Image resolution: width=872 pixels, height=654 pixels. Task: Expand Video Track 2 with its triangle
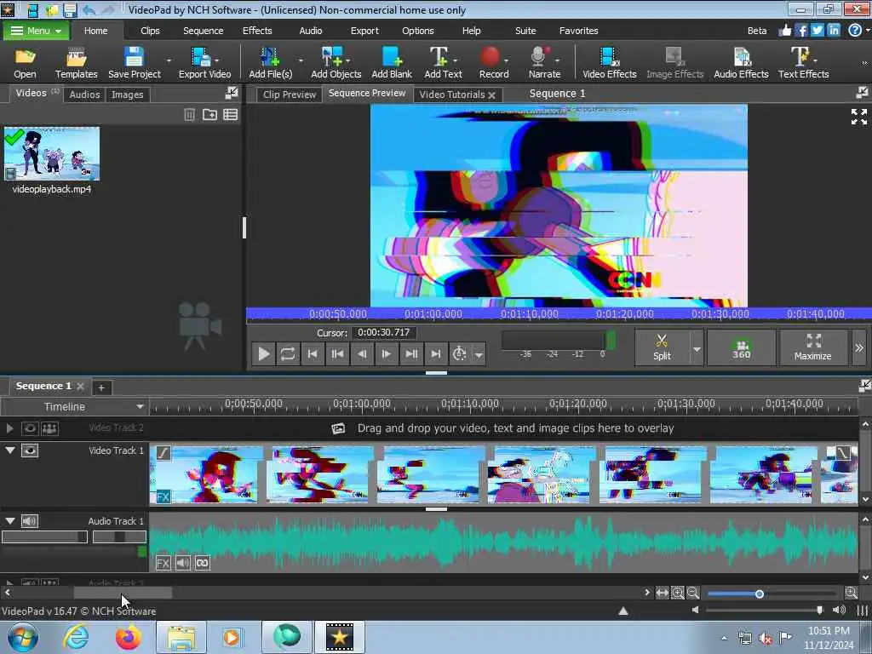click(9, 428)
